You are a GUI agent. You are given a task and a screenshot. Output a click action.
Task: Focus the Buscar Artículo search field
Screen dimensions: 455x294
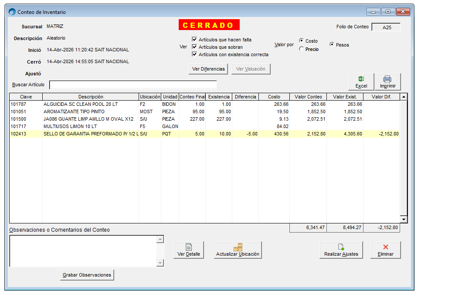click(x=133, y=84)
